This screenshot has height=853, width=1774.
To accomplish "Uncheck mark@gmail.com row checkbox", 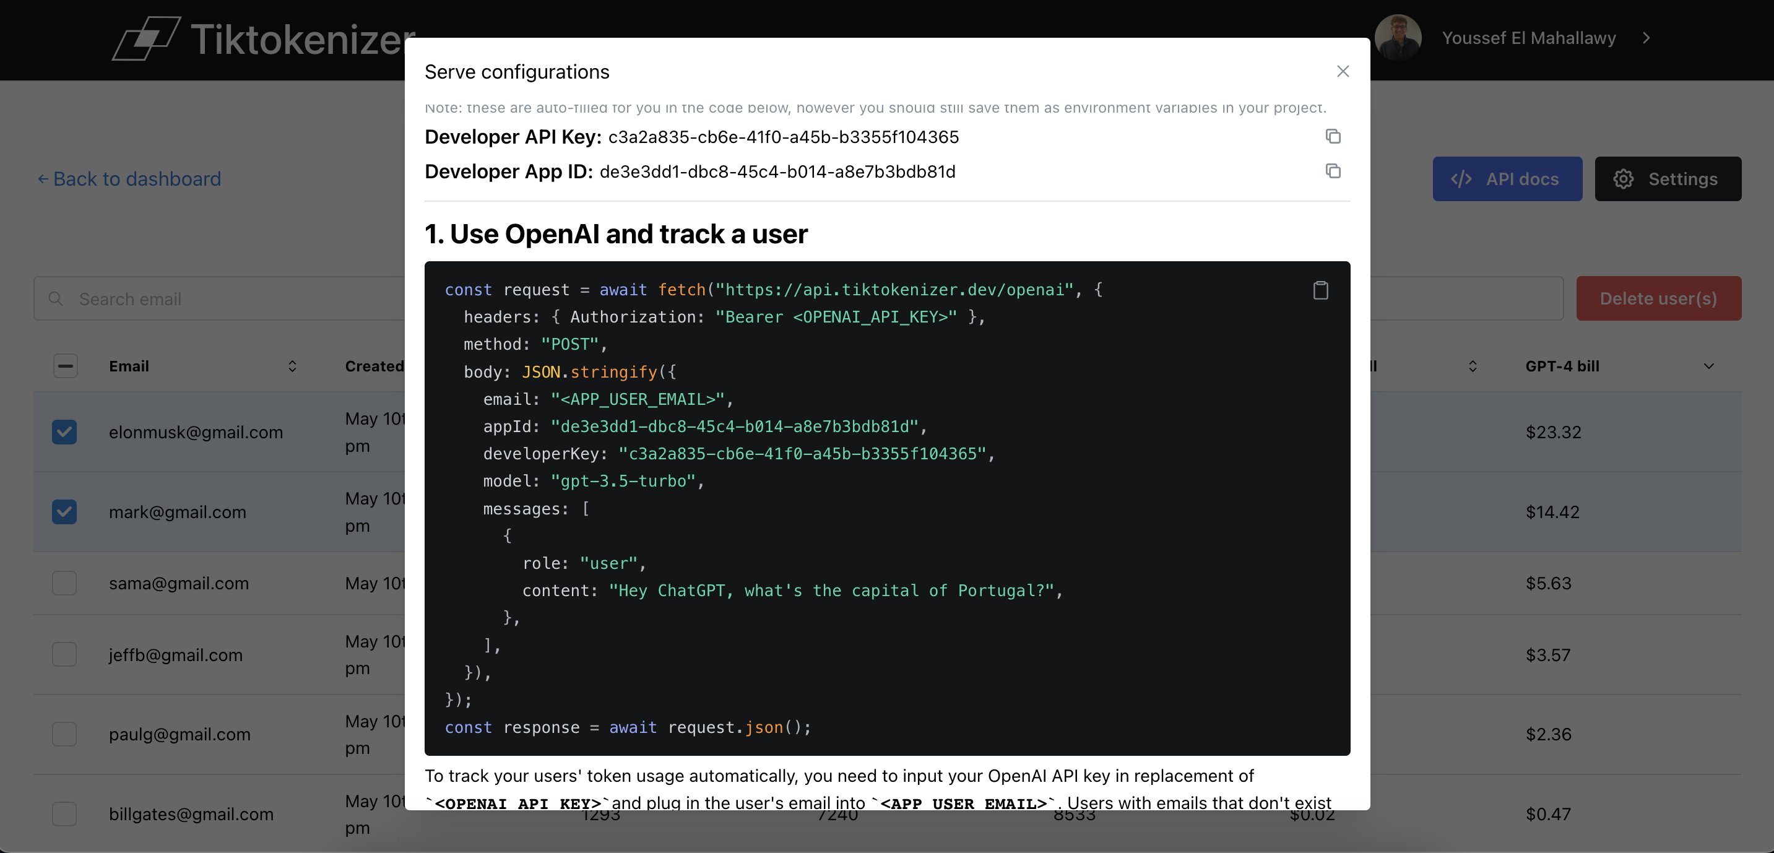I will [x=65, y=512].
